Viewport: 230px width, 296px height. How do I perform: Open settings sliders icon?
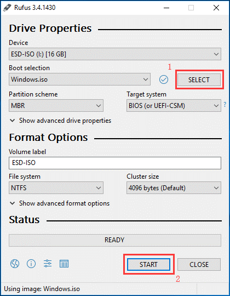(48, 264)
